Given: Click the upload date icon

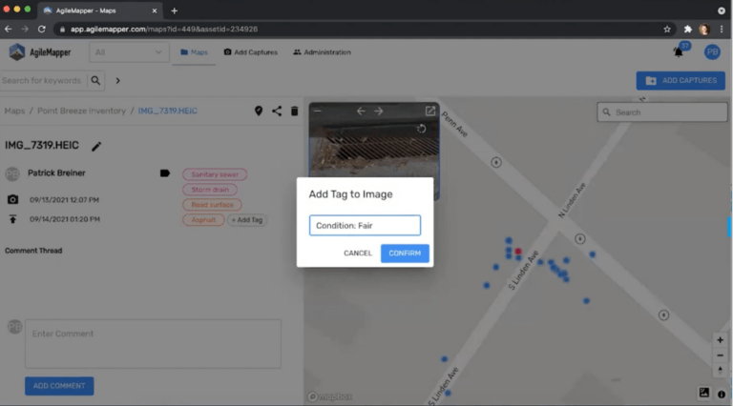Looking at the screenshot, I should pyautogui.click(x=12, y=219).
